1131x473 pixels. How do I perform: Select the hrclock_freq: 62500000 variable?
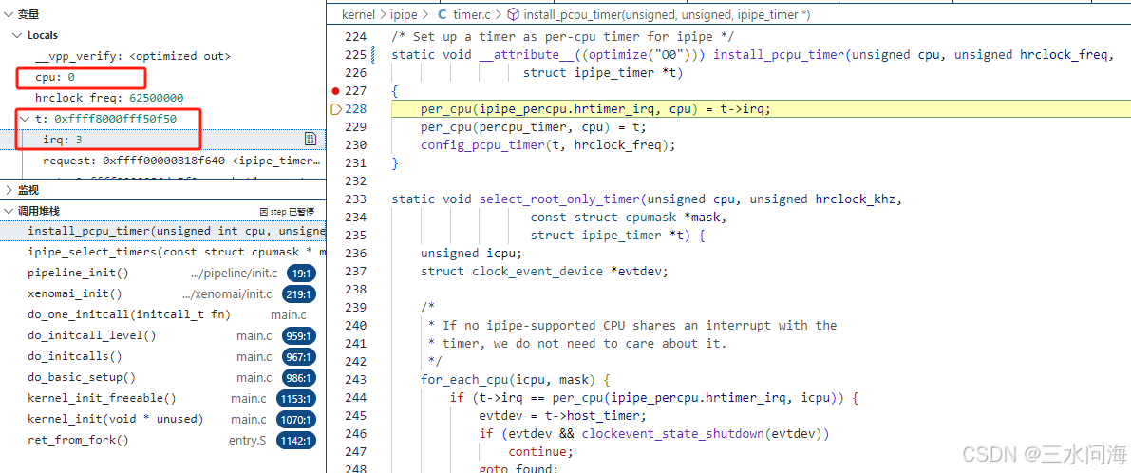point(163,98)
